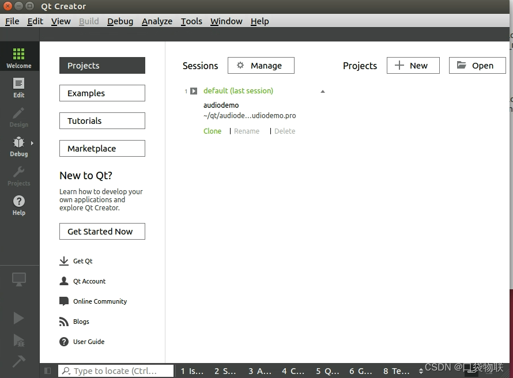The height and width of the screenshot is (378, 513).
Task: Show the Examples page
Action: [x=102, y=93]
